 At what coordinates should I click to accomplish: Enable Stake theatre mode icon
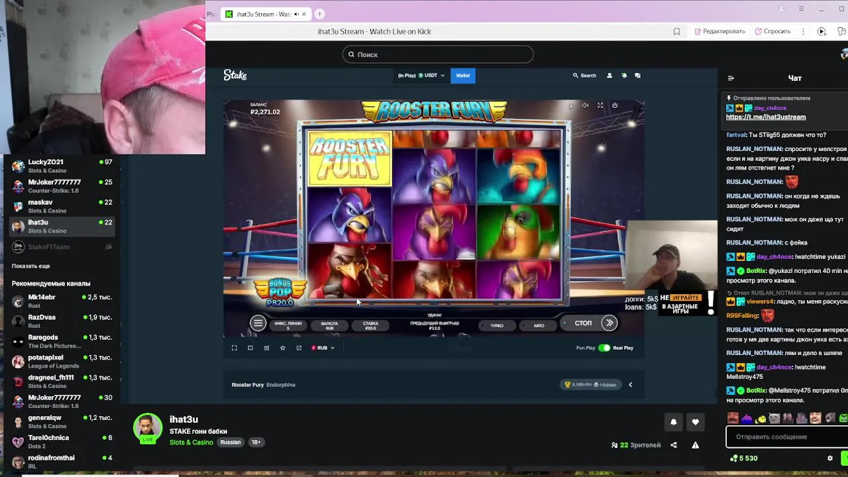[x=250, y=348]
